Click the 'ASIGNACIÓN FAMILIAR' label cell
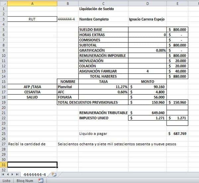This screenshot has width=199, height=183. (103, 71)
